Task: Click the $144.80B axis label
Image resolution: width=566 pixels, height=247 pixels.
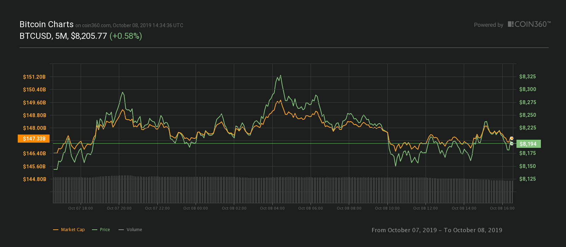Action: [x=34, y=179]
